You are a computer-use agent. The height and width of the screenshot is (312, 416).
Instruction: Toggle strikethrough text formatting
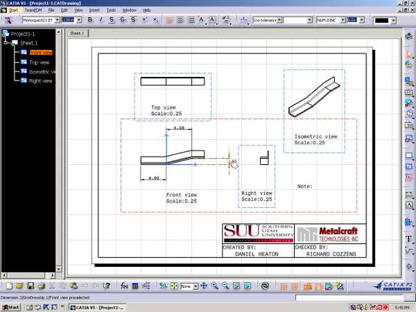123,19
